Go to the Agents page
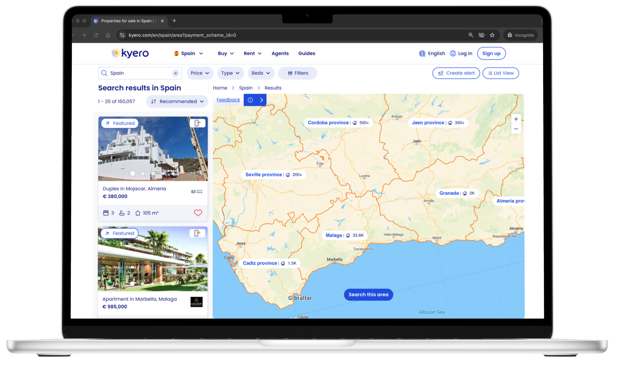The image size is (617, 366). (x=280, y=53)
